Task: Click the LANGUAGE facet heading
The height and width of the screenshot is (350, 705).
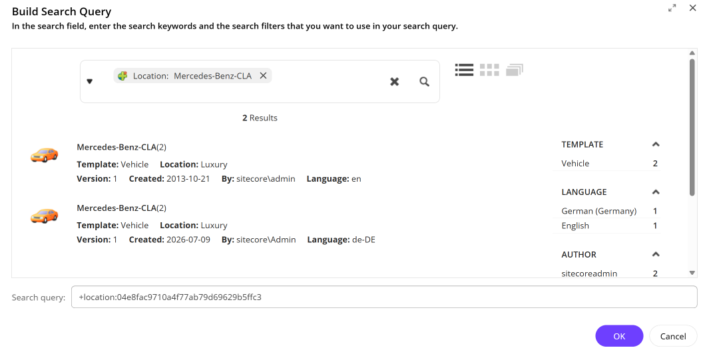Action: tap(584, 192)
